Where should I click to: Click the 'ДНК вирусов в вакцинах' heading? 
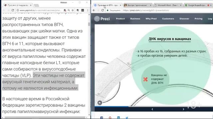(x=170, y=39)
